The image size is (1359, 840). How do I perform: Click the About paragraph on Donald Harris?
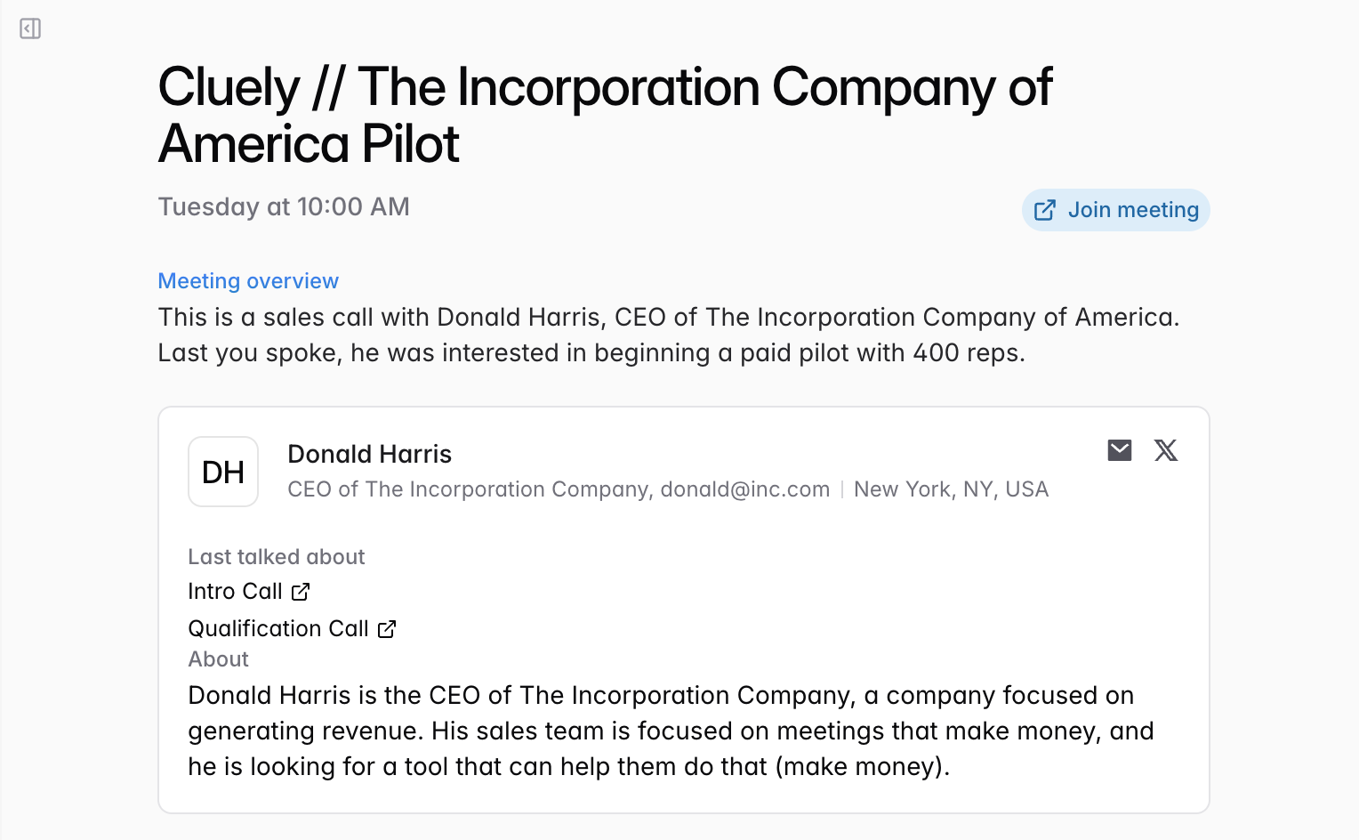pyautogui.click(x=671, y=731)
